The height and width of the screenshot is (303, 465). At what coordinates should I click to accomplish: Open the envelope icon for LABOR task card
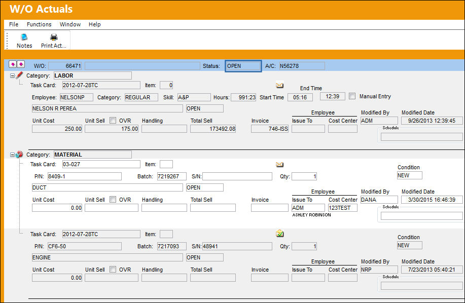click(279, 85)
